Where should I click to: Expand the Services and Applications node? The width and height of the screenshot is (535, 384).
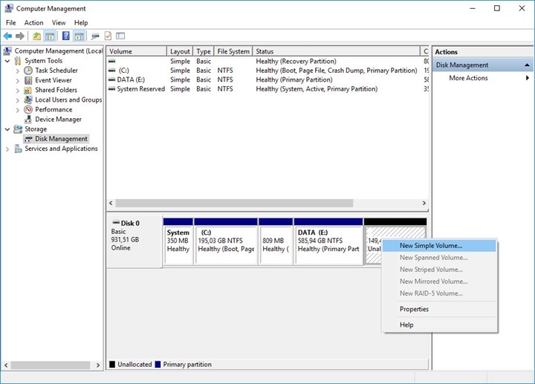click(x=8, y=149)
